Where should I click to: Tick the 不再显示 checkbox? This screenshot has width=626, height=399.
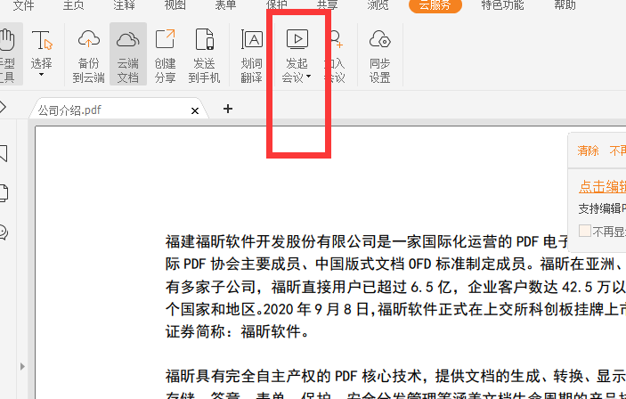tap(585, 231)
